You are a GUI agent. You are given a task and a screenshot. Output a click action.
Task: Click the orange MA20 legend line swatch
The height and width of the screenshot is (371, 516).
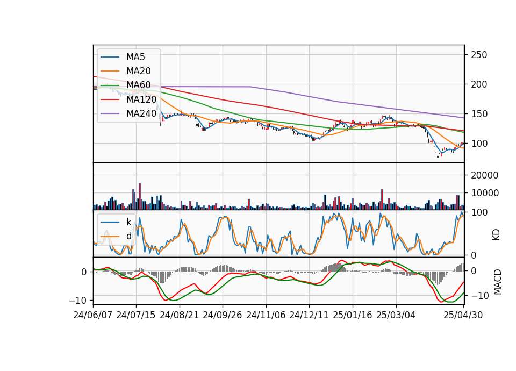(x=110, y=71)
